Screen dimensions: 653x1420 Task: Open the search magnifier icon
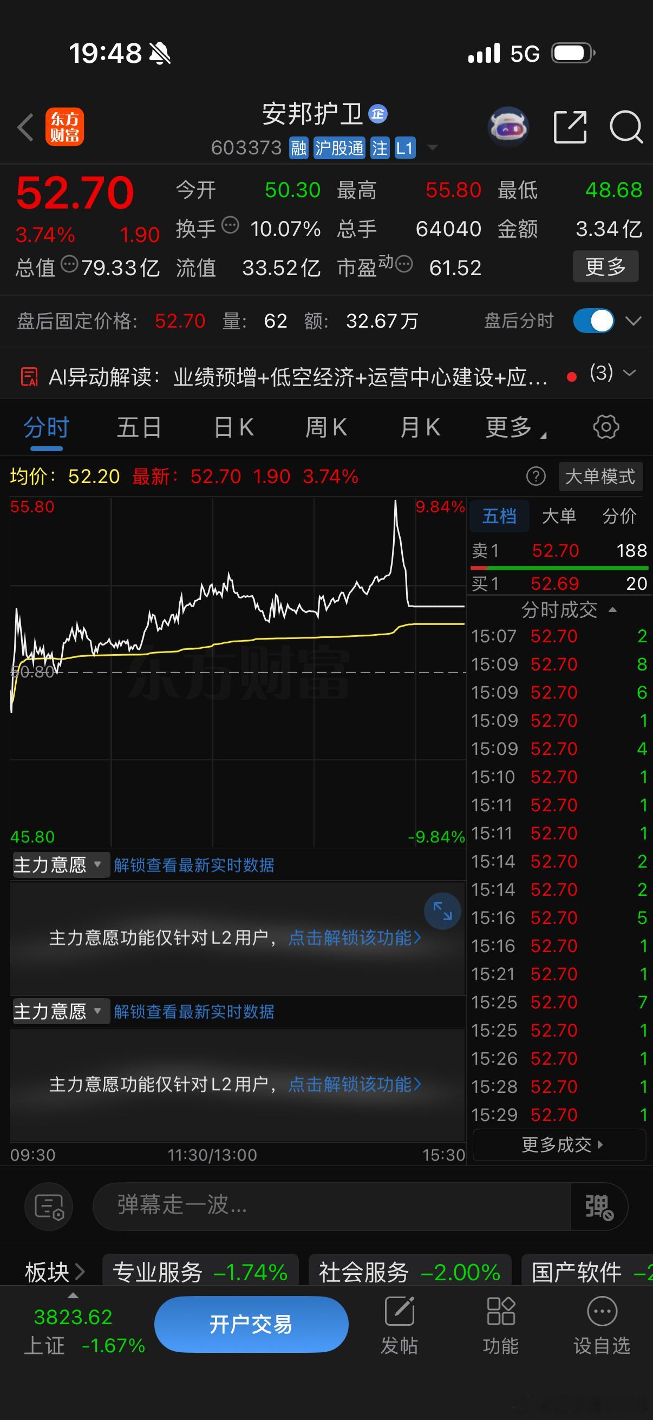[x=626, y=127]
